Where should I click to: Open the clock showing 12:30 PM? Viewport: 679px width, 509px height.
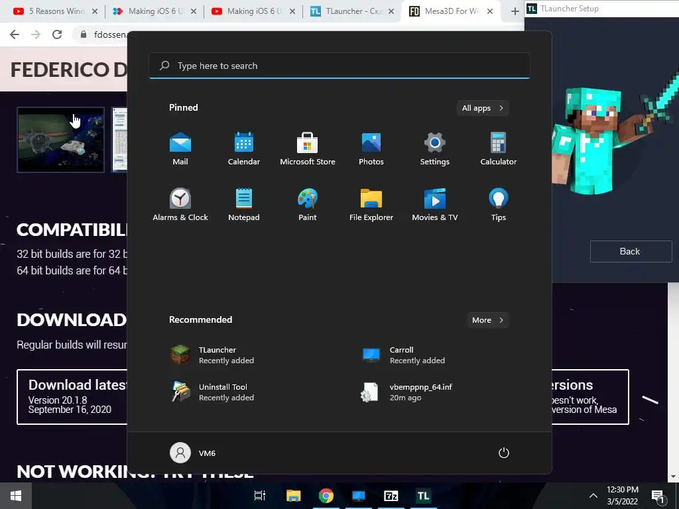tap(623, 496)
